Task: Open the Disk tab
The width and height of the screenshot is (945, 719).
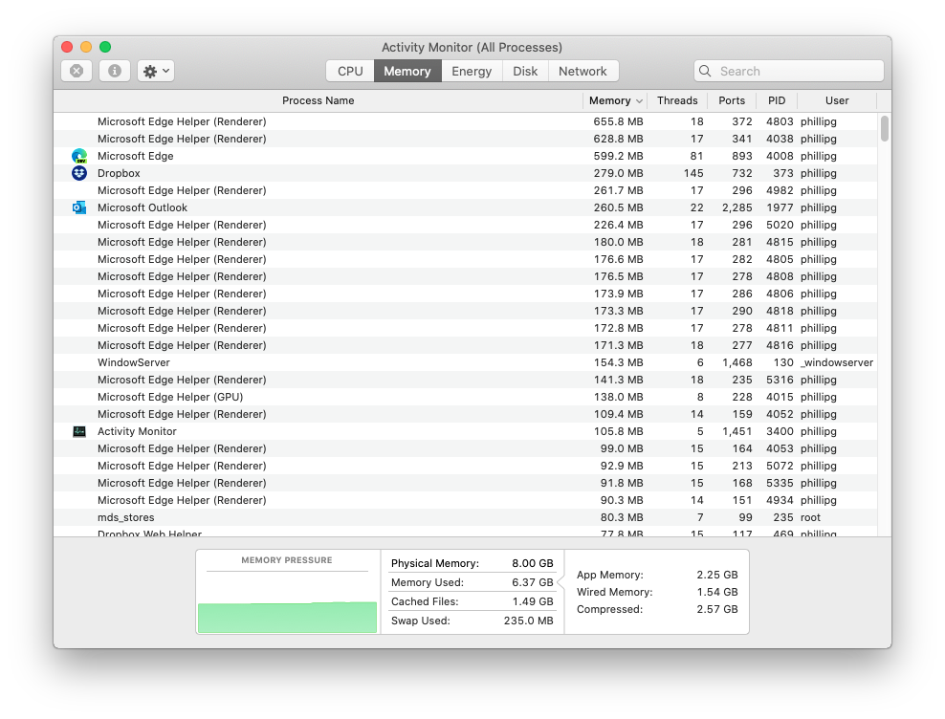Action: click(x=524, y=70)
